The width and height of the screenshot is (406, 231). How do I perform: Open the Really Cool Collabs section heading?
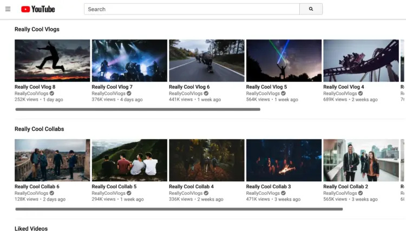[x=39, y=129]
